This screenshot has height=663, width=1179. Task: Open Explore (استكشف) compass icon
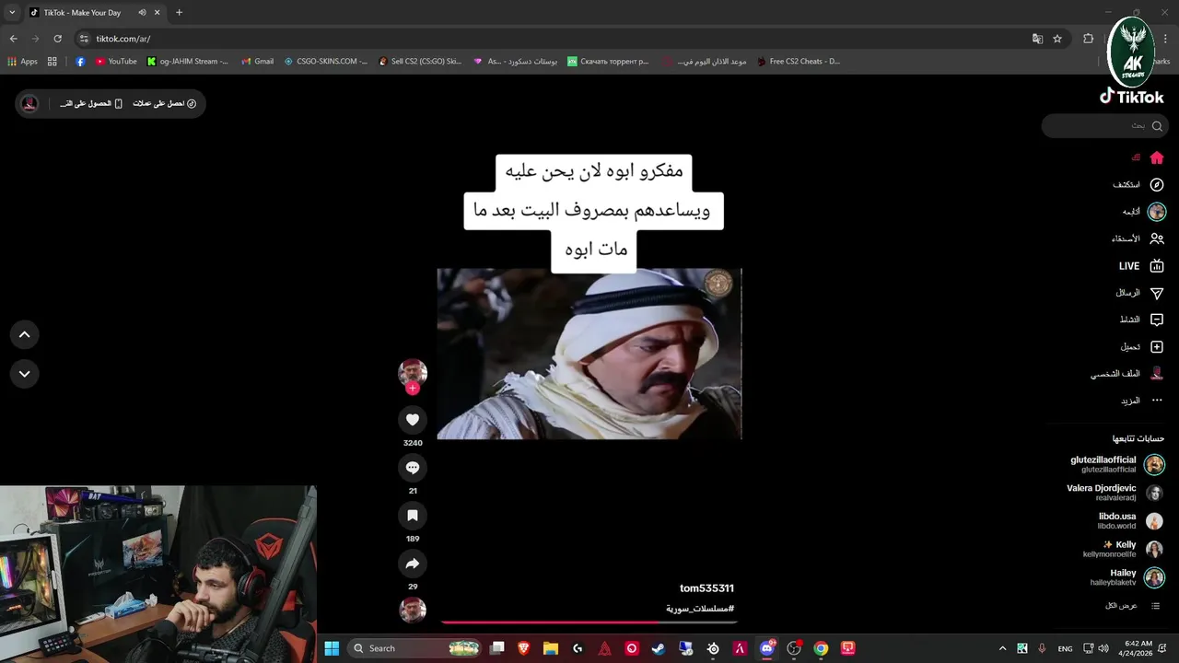click(1157, 184)
